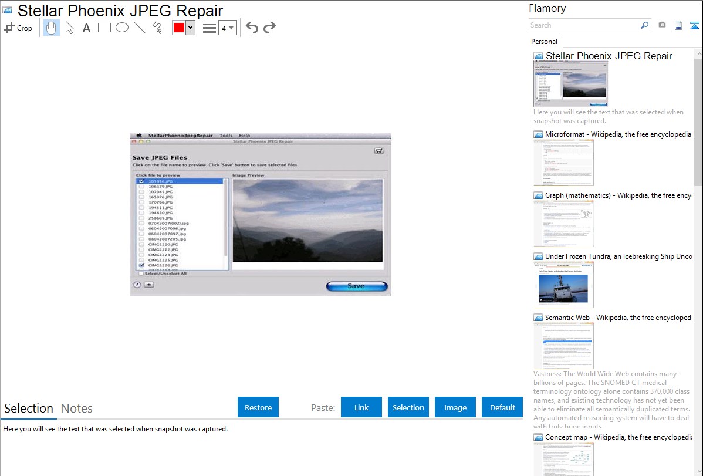Image resolution: width=703 pixels, height=476 pixels.
Task: Open Graph (mathematics) Wikipedia snapshot thumbnail
Action: coord(563,224)
